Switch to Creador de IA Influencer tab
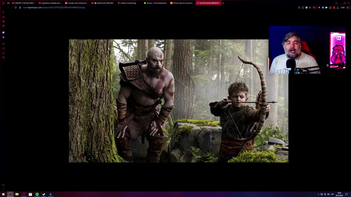This screenshot has height=197, width=351. pyautogui.click(x=76, y=3)
